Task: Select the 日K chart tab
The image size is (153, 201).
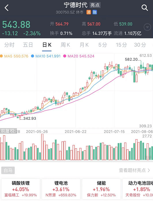Action: click(x=47, y=45)
